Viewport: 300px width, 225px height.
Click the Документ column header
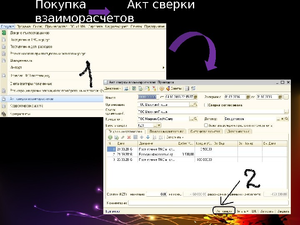pyautogui.click(x=157, y=143)
